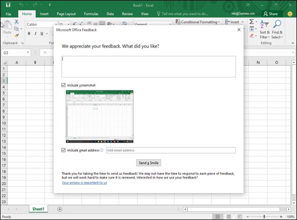Open Customize Quick Access Toolbar dropdown
297x220 pixels.
50,5
